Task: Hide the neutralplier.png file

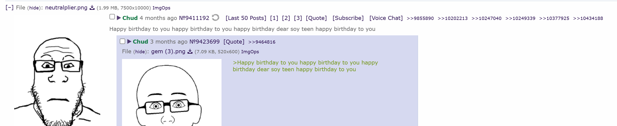Action: coord(34,8)
